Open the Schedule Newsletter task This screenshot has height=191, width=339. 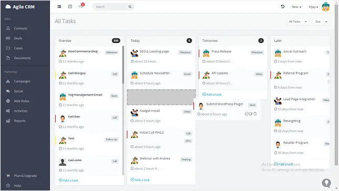tap(155, 73)
